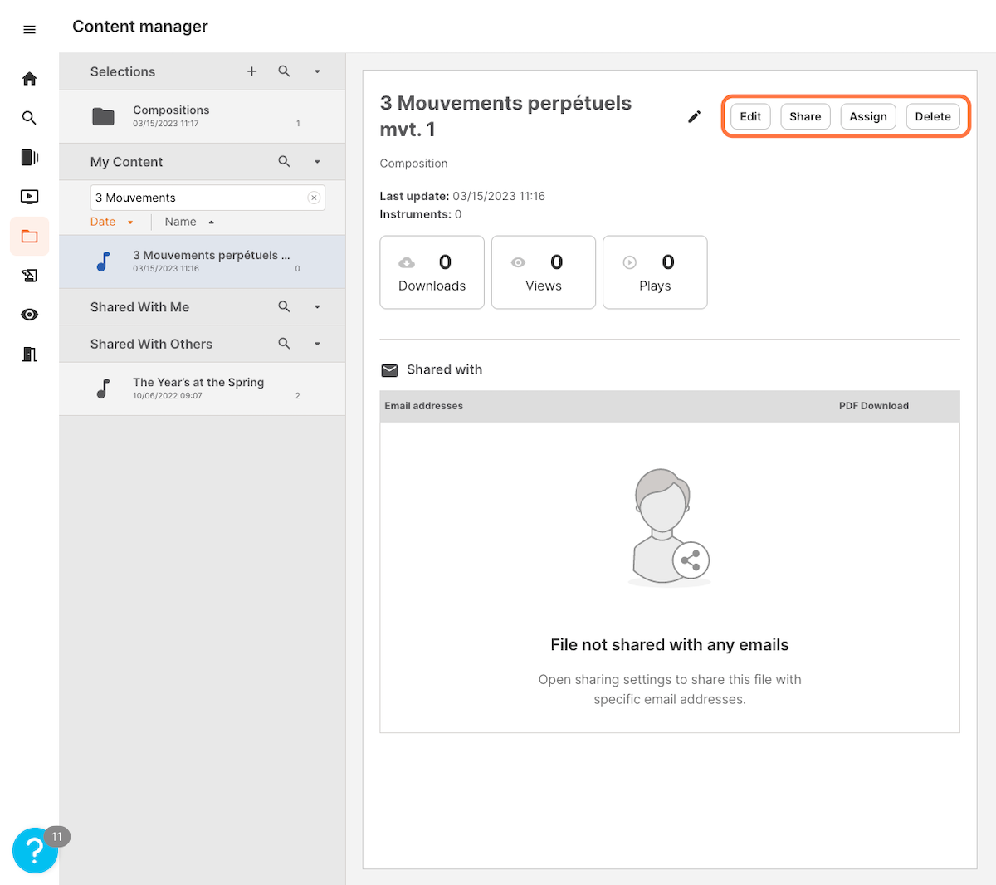The image size is (996, 885).
Task: Sort My Content by Name
Action: (181, 222)
